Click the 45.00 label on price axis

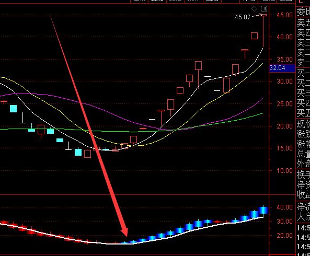point(284,15)
